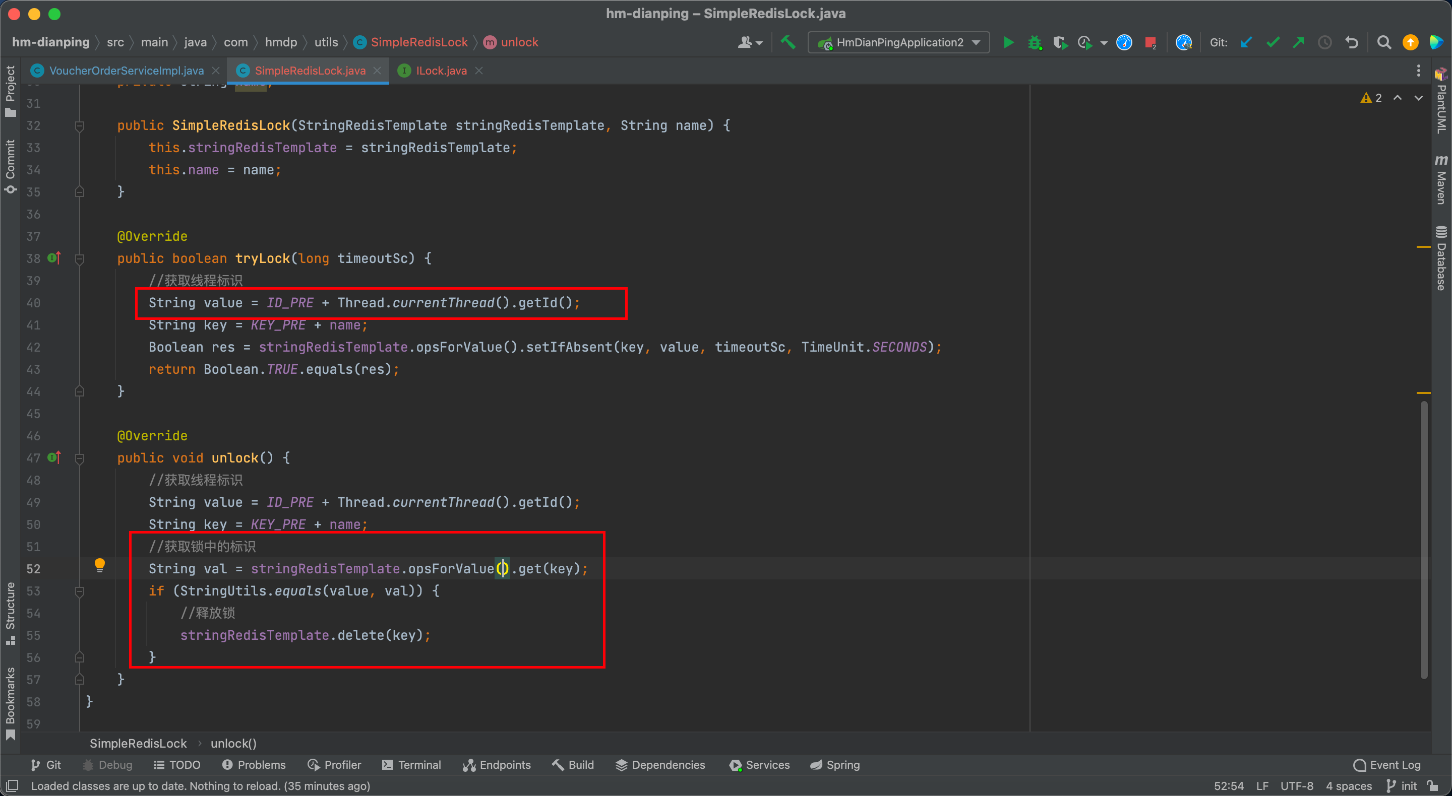Click SimpleRedisLock class breadcrumb at top
The width and height of the screenshot is (1452, 796).
click(x=411, y=42)
